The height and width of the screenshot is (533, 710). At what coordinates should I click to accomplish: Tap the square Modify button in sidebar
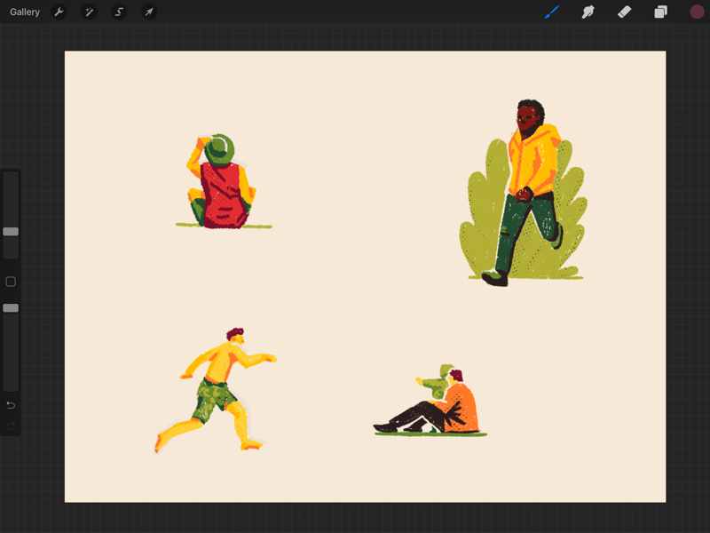tap(11, 282)
